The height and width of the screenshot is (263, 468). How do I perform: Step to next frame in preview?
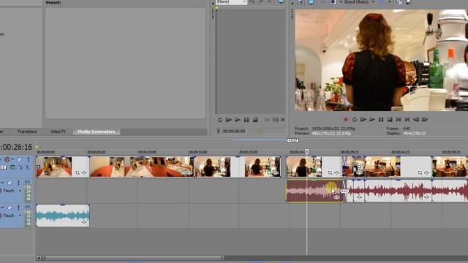(425, 120)
